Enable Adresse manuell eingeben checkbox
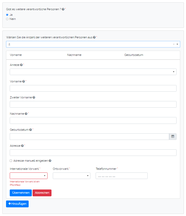Image resolution: width=186 pixels, height=216 pixels. tap(11, 161)
